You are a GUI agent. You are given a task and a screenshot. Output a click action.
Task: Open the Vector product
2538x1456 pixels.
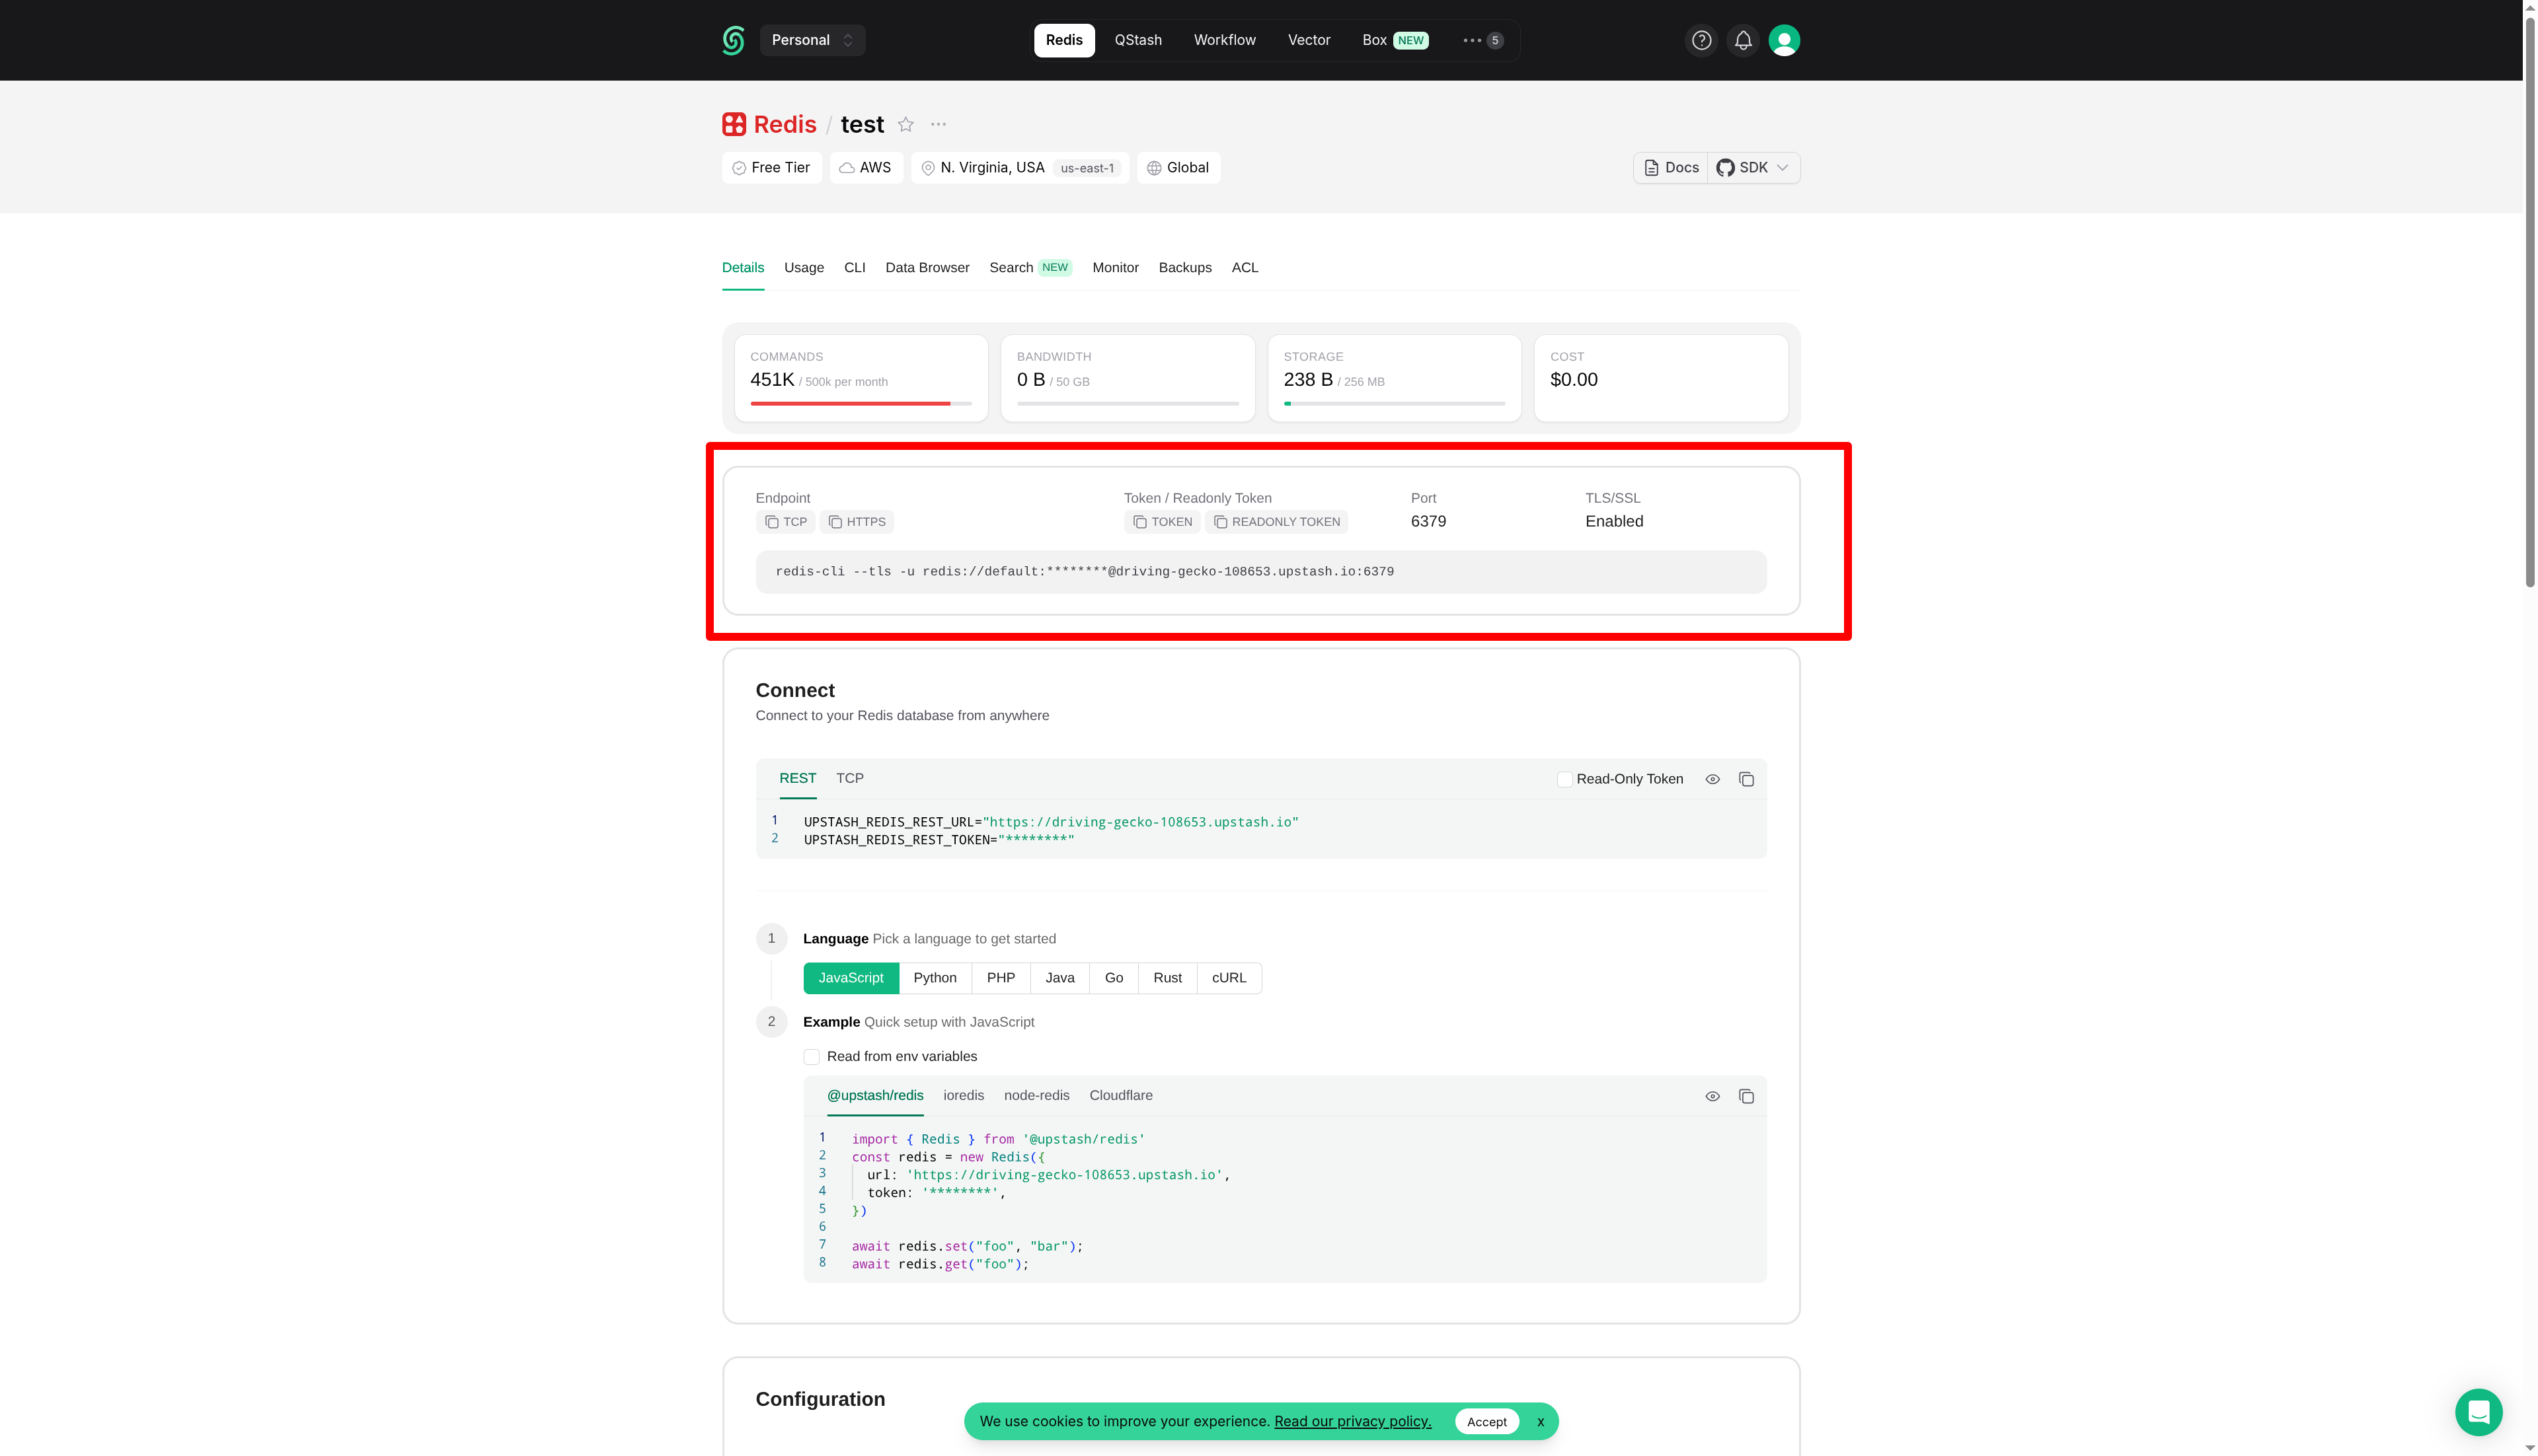(x=1309, y=40)
